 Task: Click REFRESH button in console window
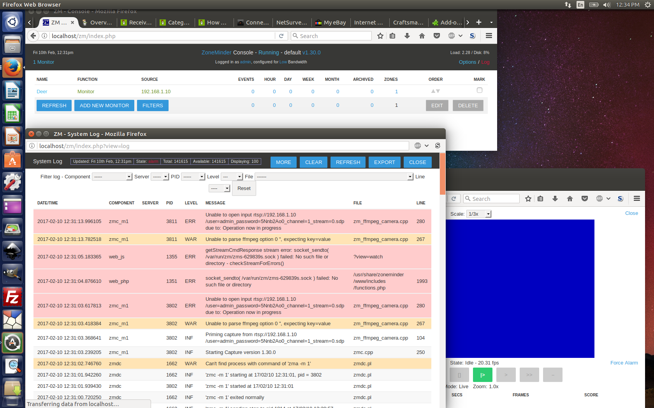pyautogui.click(x=54, y=105)
